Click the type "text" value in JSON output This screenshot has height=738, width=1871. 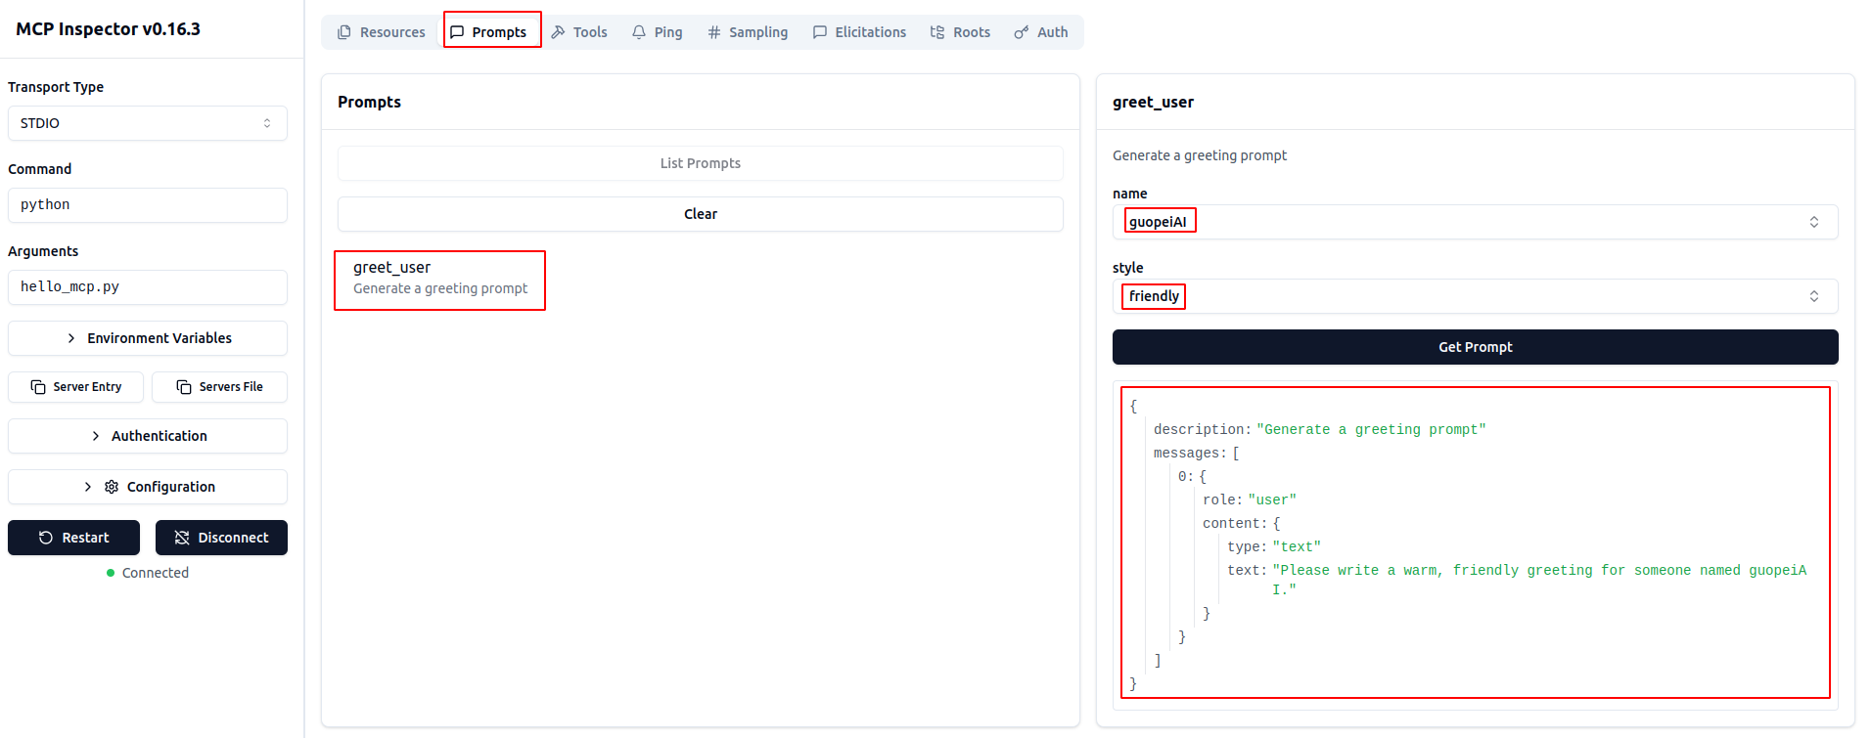pos(1297,547)
